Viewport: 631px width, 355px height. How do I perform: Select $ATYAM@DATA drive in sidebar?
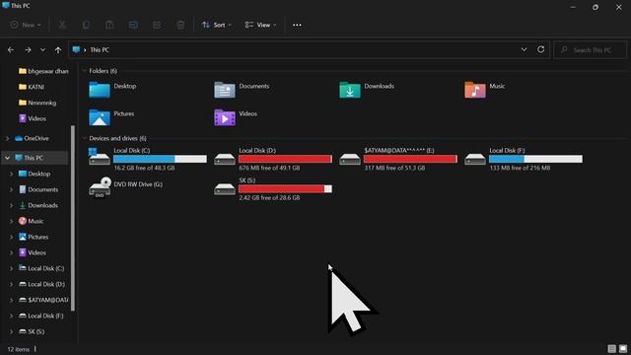[x=43, y=300]
